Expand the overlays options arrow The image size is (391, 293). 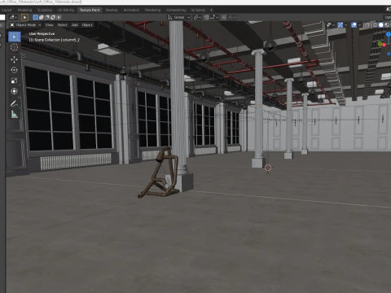click(x=360, y=25)
